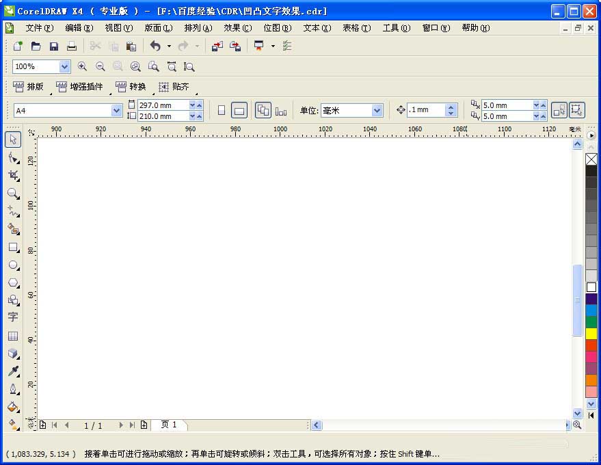Image resolution: width=601 pixels, height=465 pixels.
Task: Select the Table tool
Action: click(12, 336)
